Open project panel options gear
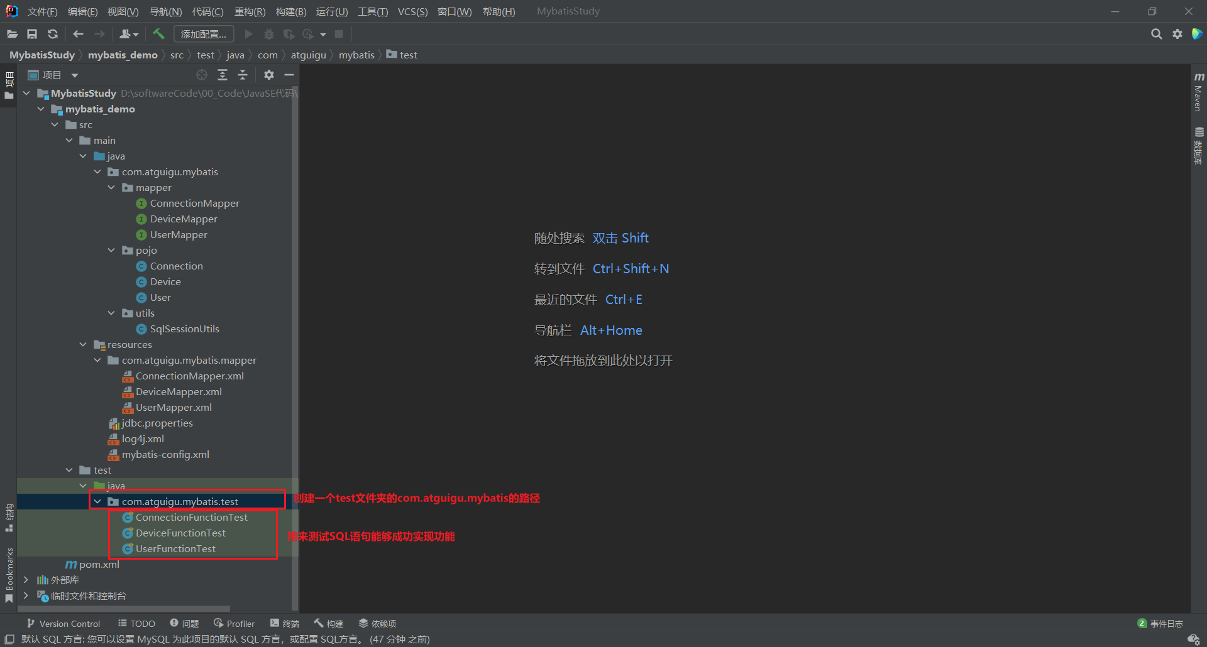The image size is (1207, 647). click(x=269, y=75)
